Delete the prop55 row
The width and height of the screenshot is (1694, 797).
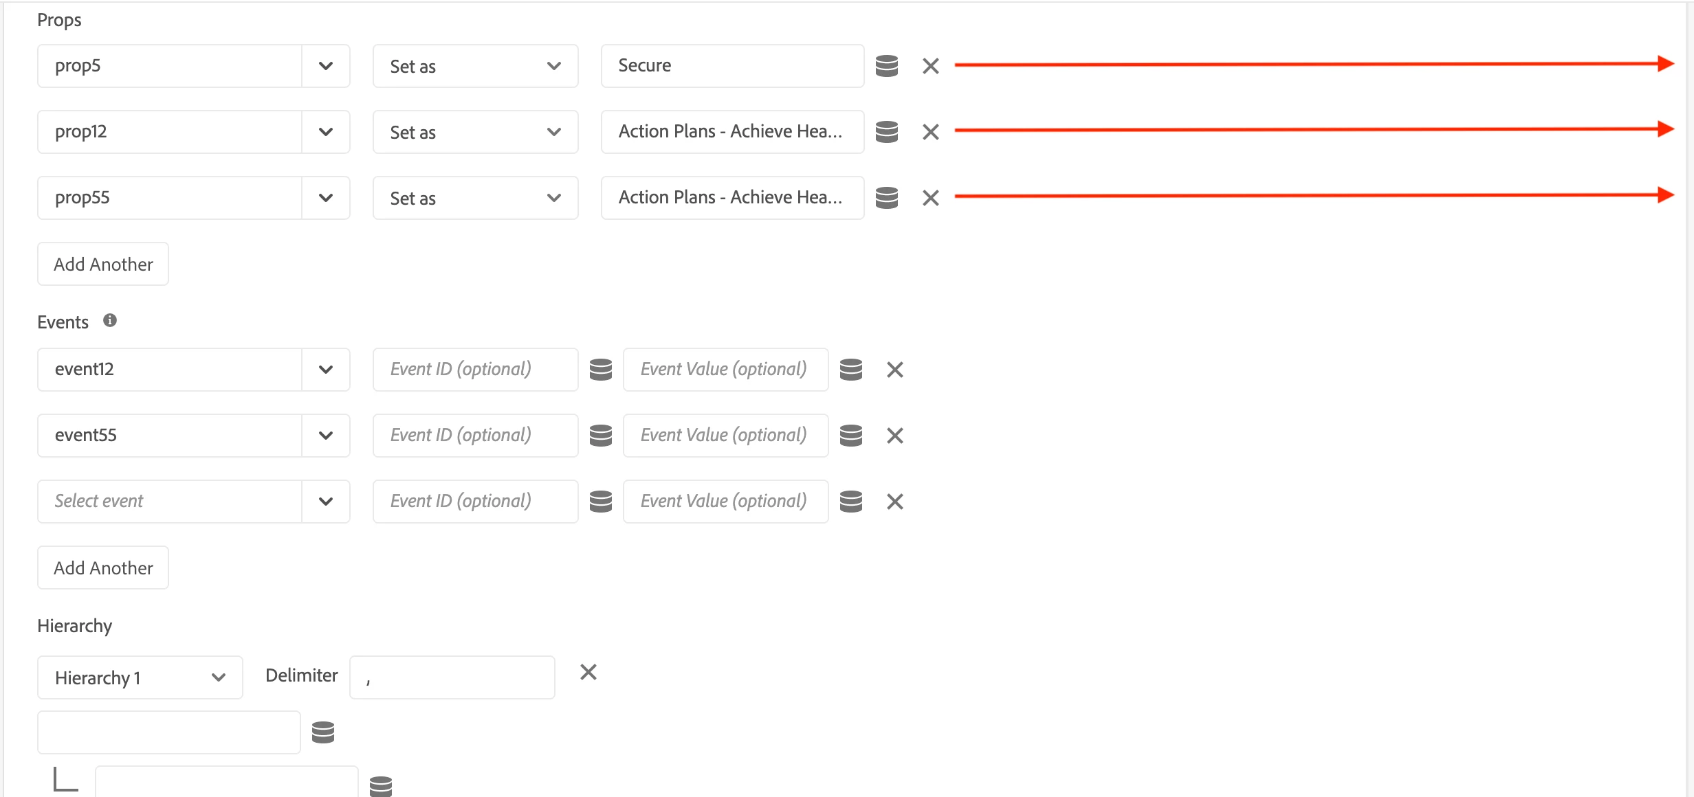930,198
